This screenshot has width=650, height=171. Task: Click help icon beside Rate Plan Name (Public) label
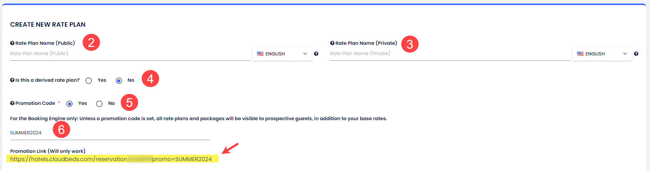pyautogui.click(x=12, y=43)
